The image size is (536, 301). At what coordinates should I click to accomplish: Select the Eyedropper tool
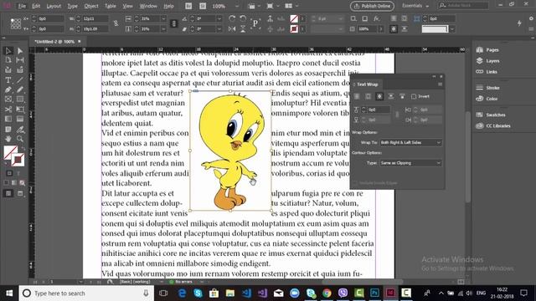click(x=20, y=130)
